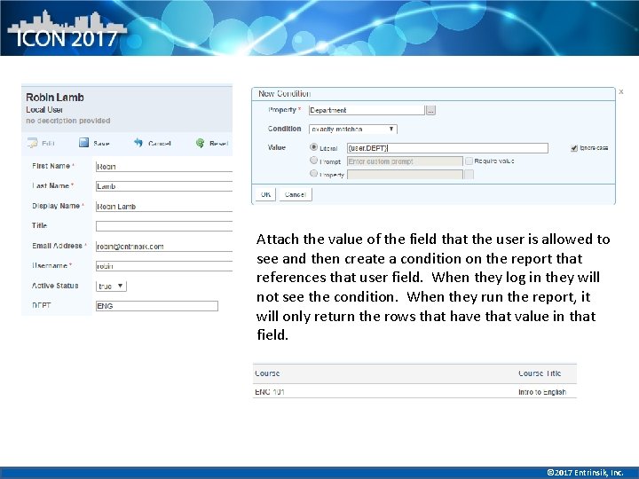This screenshot has height=479, width=639.
Task: Select the Literal radio button
Action: [x=314, y=147]
